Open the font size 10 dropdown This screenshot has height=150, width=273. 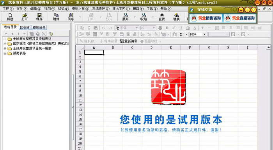[x=154, y=28]
